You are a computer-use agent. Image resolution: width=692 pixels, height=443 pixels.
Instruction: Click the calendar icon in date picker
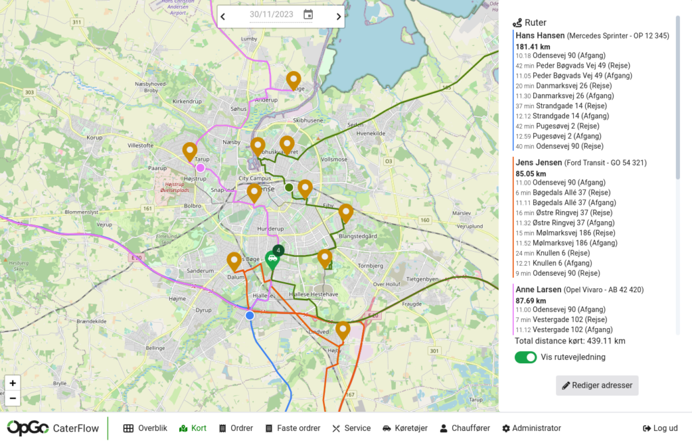(x=308, y=15)
